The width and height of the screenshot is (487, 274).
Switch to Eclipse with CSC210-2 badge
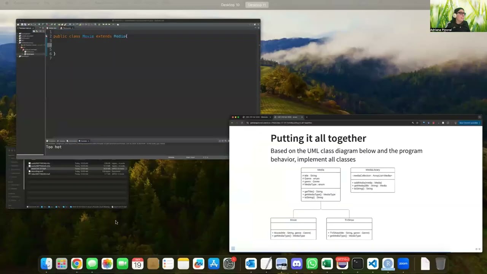coord(342,263)
